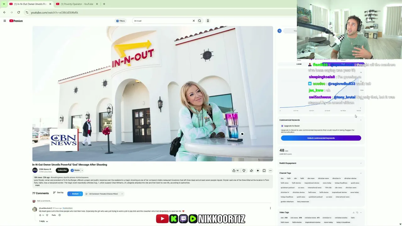Expand the Reddit Engagement section
402x226 pixels.
[x=361, y=163]
